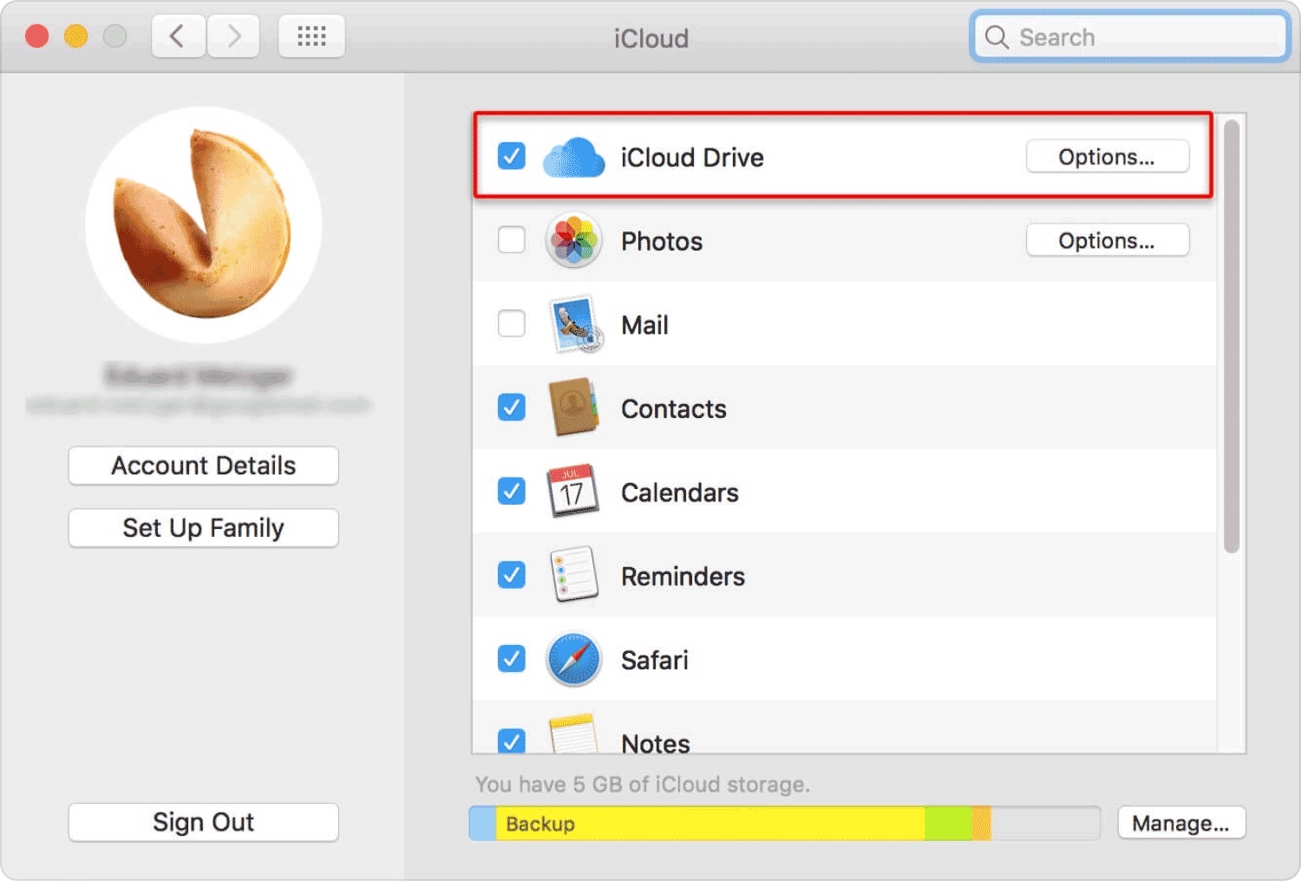Click the yellow Backup storage segment
Image resolution: width=1301 pixels, height=881 pixels.
point(709,824)
